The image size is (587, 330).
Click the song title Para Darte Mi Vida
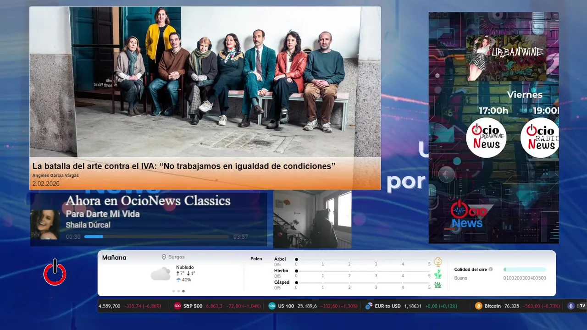coord(103,214)
